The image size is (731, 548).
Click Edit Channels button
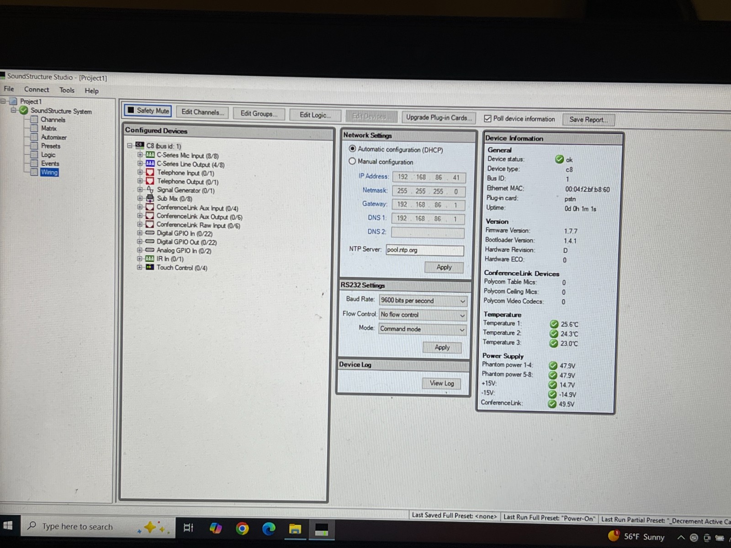point(202,112)
